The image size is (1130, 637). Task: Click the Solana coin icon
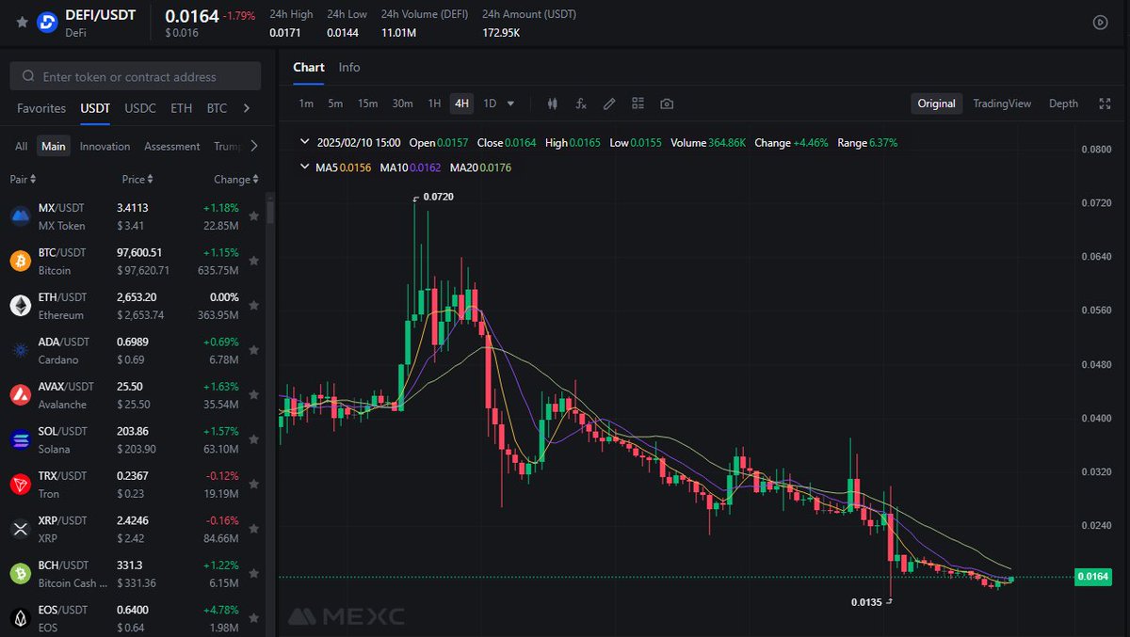(21, 439)
